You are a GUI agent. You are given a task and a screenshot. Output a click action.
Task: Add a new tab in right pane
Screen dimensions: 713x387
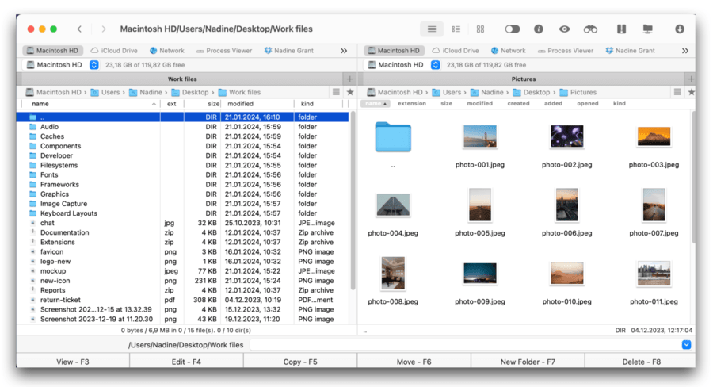(x=691, y=79)
